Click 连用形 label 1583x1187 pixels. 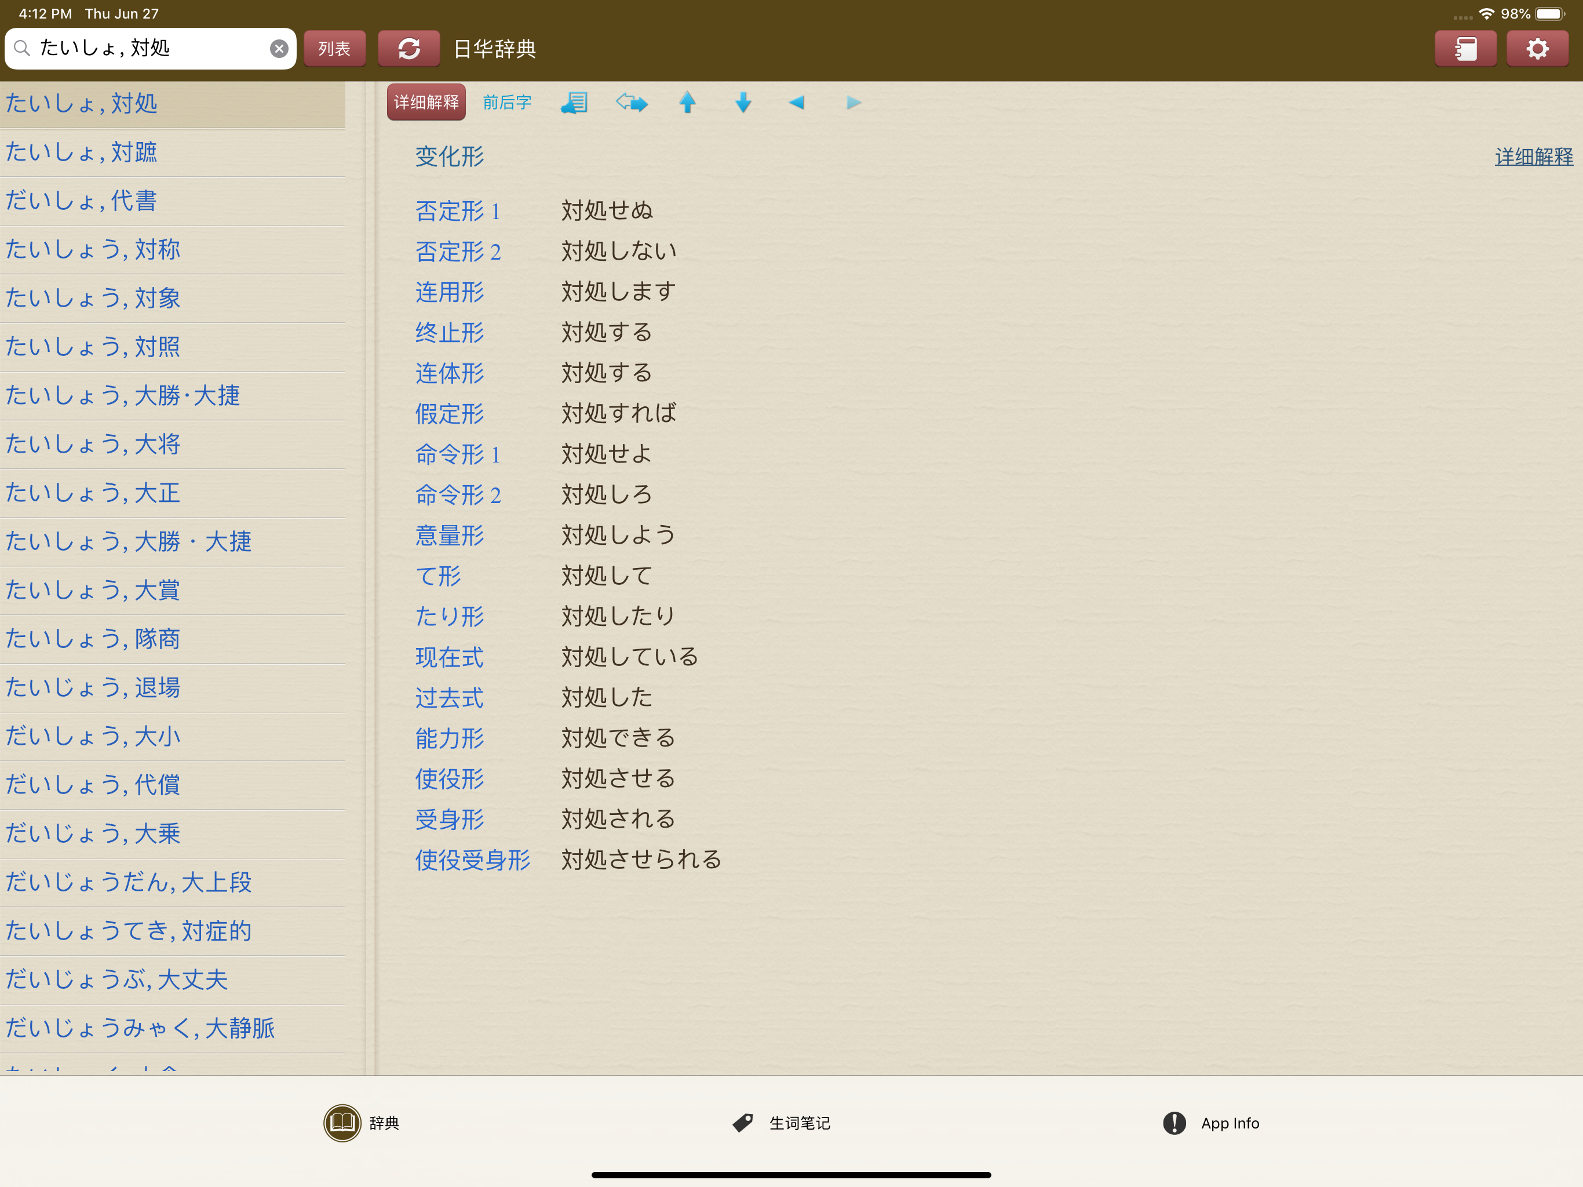tap(450, 292)
